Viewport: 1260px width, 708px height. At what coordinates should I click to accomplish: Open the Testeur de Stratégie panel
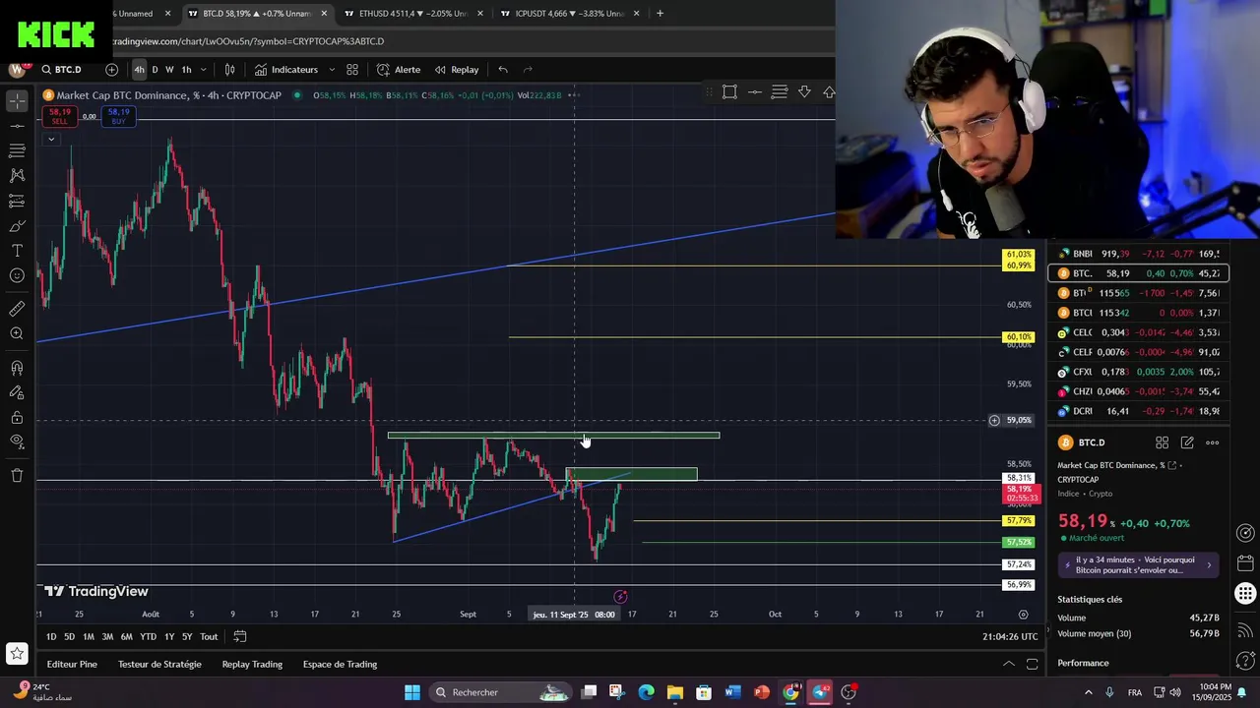point(159,665)
